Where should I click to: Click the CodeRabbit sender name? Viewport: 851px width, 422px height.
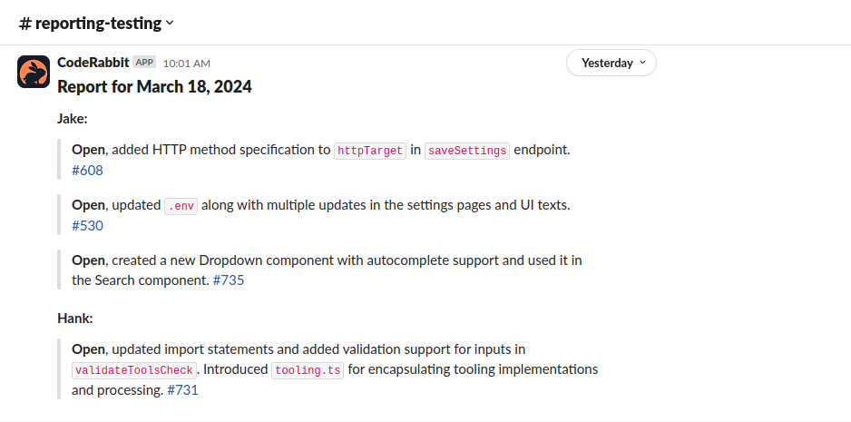[x=93, y=63]
